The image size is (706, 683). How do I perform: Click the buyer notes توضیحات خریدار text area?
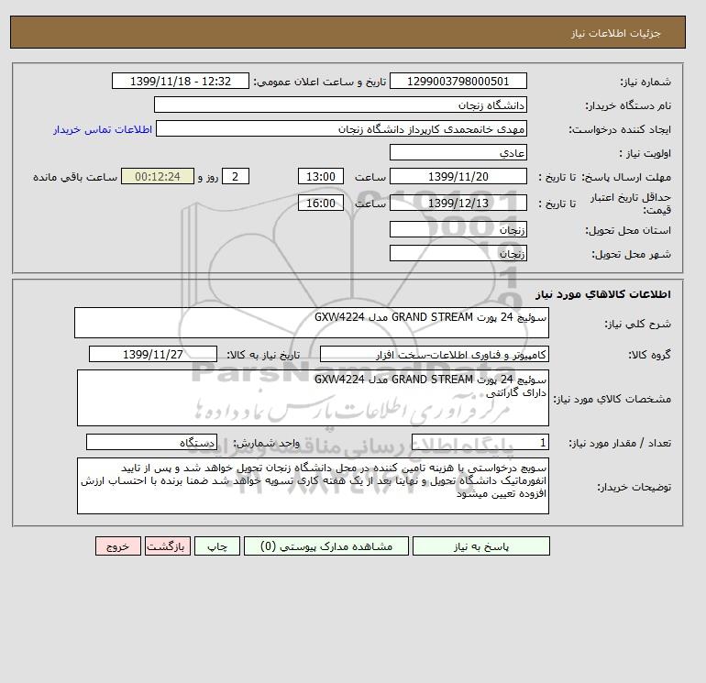coord(313,486)
